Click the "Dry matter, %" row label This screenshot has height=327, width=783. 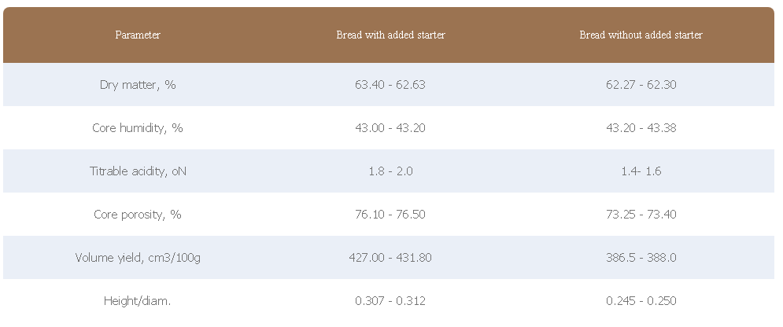click(x=138, y=85)
